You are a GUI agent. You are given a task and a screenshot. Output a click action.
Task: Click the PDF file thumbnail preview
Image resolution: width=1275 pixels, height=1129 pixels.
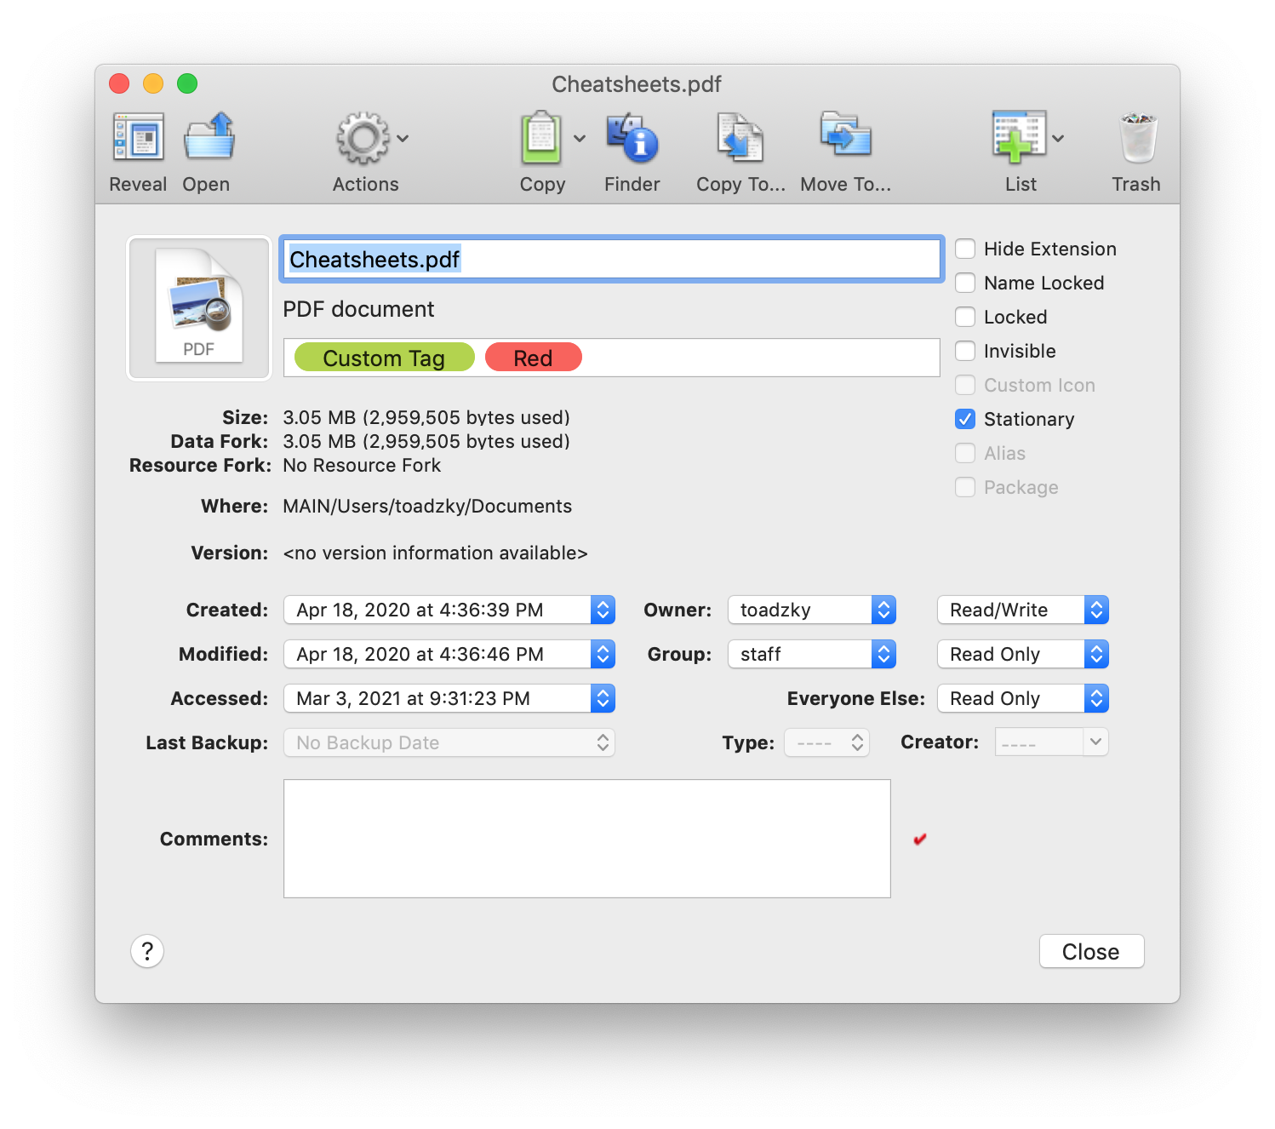198,307
